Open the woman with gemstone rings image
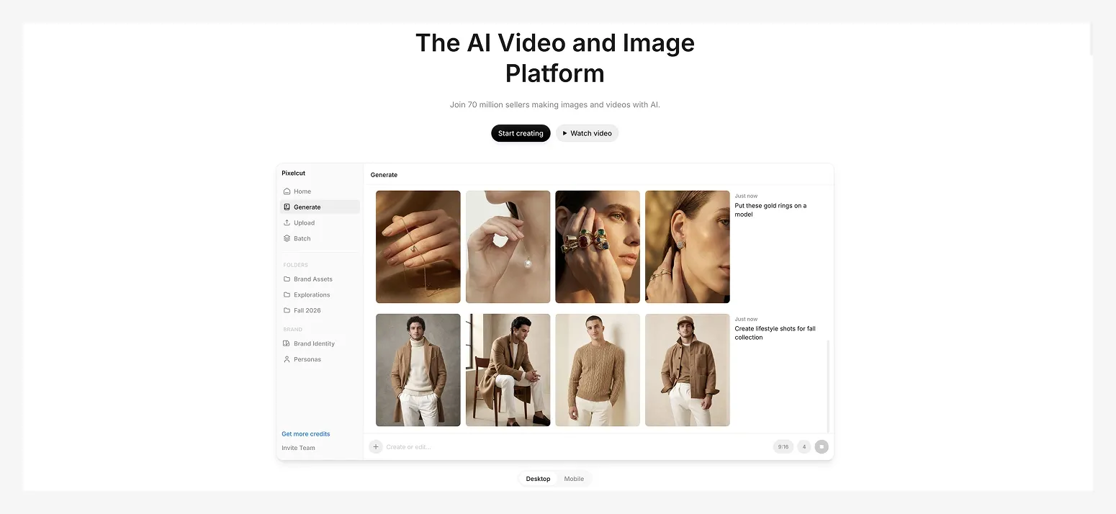This screenshot has width=1116, height=514. pos(598,247)
